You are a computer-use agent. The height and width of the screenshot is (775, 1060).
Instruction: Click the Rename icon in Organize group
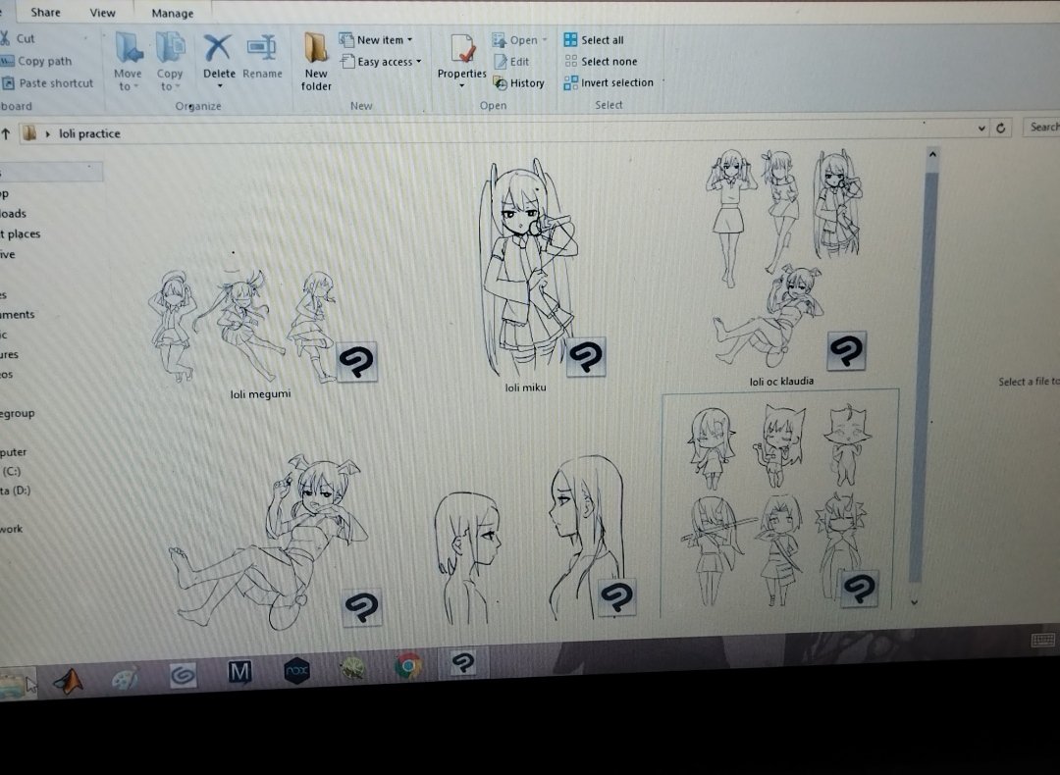point(262,48)
